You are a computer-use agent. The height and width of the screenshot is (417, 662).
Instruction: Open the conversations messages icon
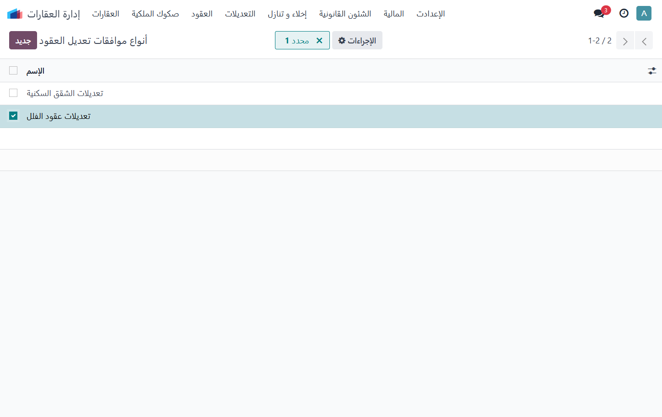pos(599,13)
